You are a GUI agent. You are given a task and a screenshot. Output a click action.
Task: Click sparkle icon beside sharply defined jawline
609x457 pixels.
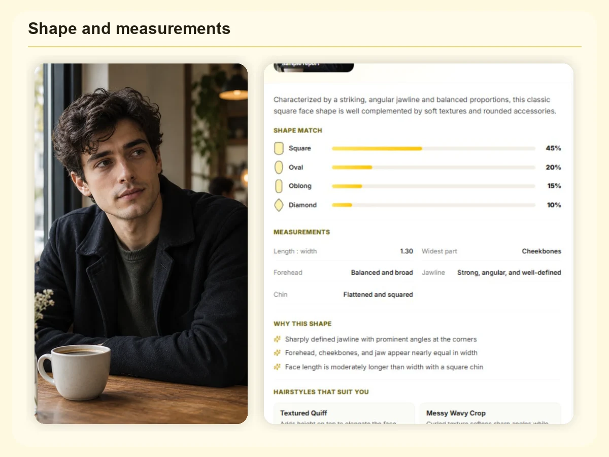tap(277, 339)
